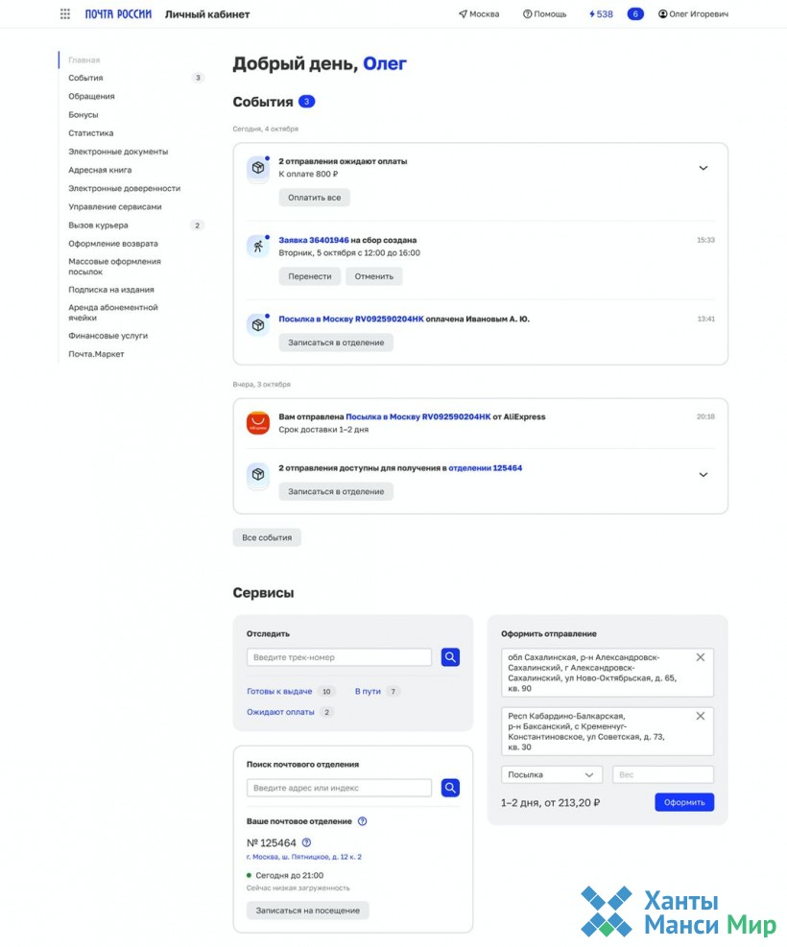
Task: Click help icon beside 'Ваше почтовое отделение'
Action: tap(362, 821)
